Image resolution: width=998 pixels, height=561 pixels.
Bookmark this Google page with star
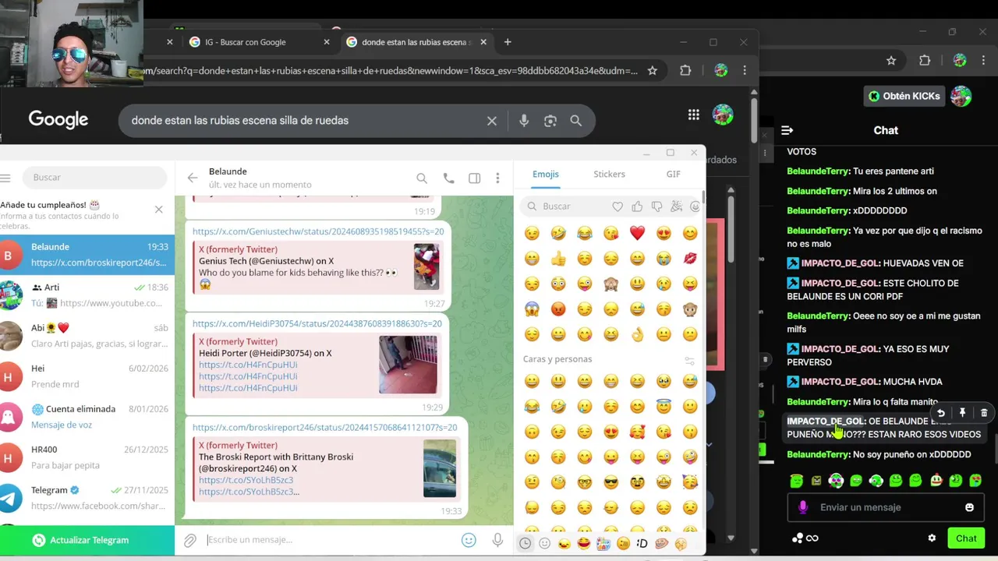coord(653,71)
